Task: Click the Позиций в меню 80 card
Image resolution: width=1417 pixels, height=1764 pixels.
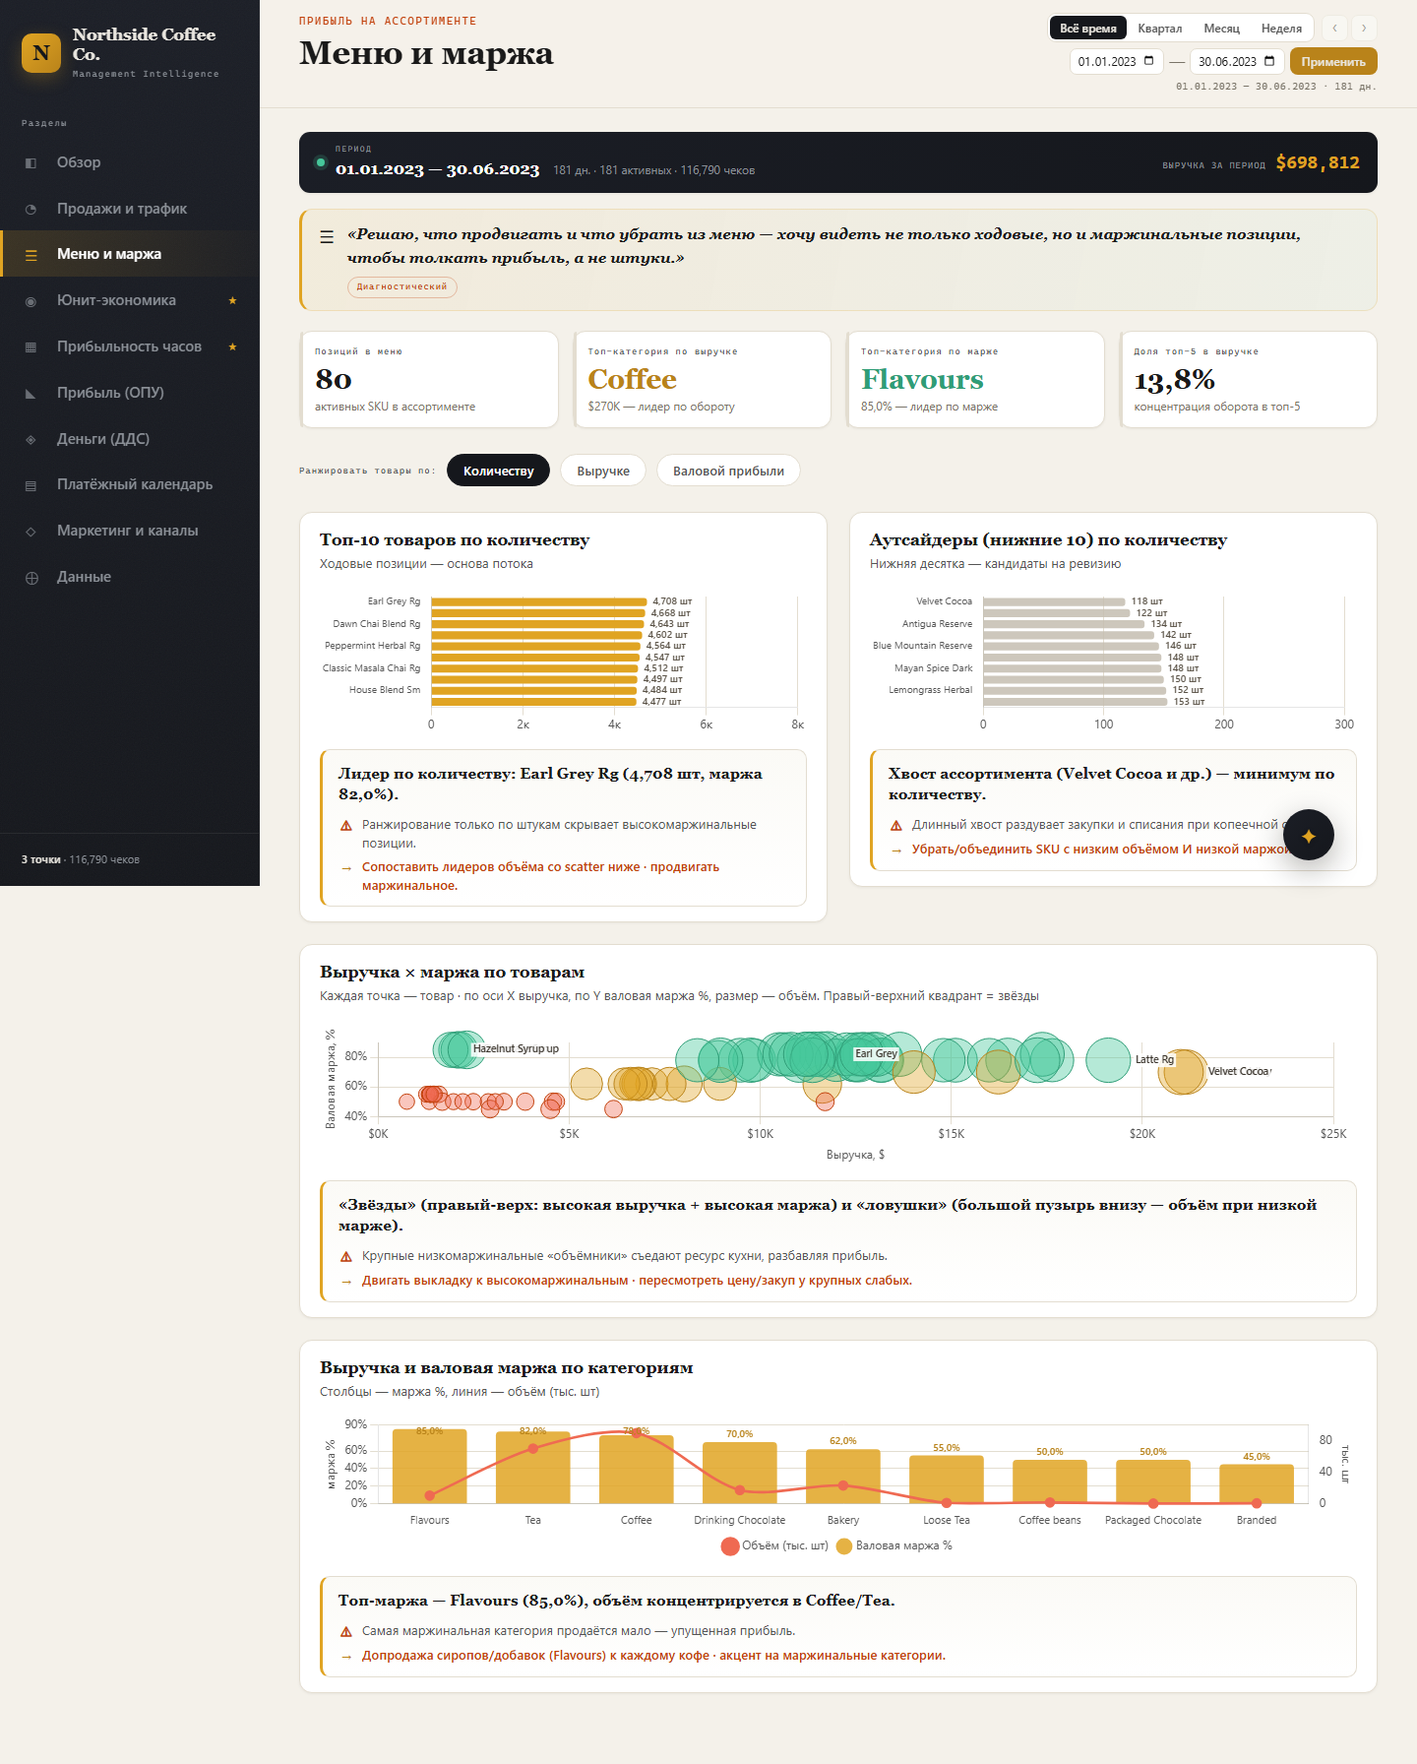Action: click(x=429, y=379)
